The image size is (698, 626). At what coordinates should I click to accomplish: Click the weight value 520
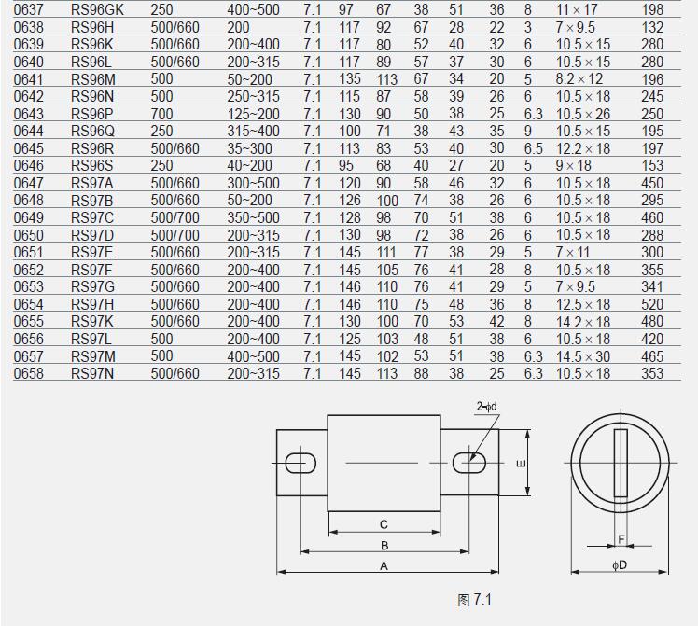click(652, 304)
